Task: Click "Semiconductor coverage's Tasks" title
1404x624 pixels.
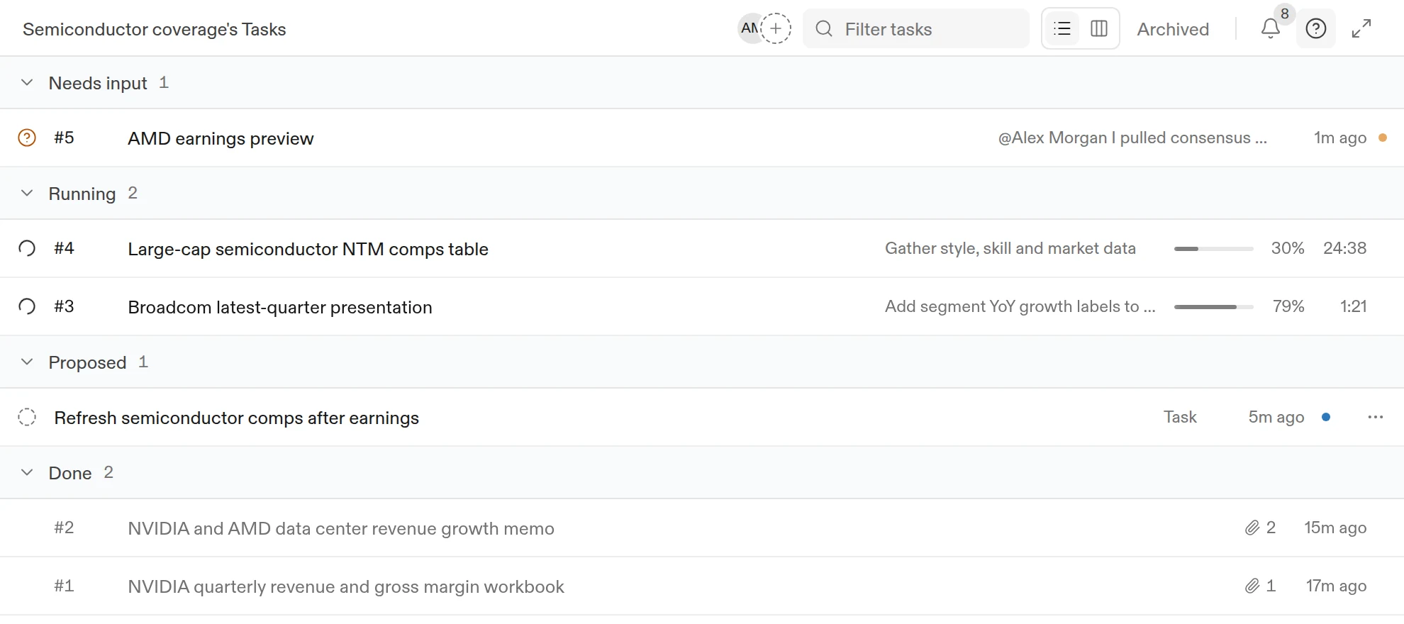Action: pos(155,29)
